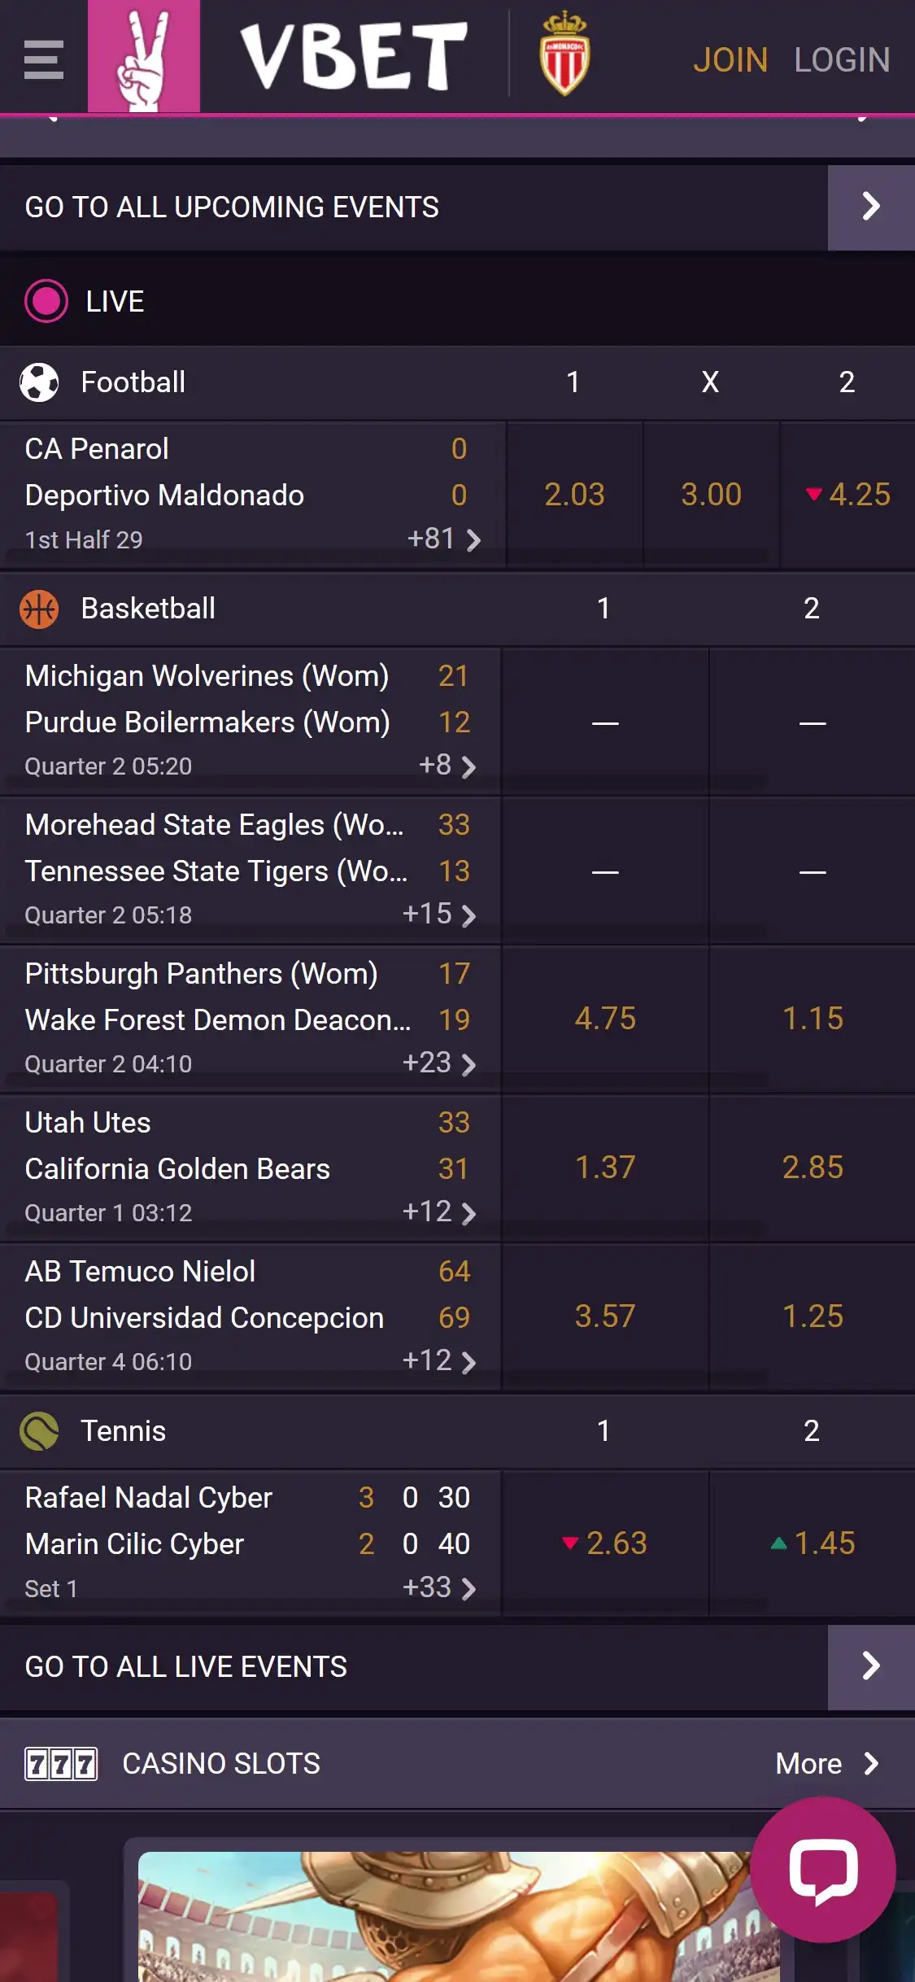The width and height of the screenshot is (915, 1982).
Task: Open Go To All Live Events
Action: tap(870, 1667)
